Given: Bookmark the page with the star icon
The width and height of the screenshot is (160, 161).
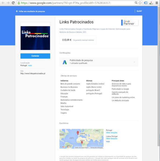Looking at the screenshot, I should pos(140,3).
